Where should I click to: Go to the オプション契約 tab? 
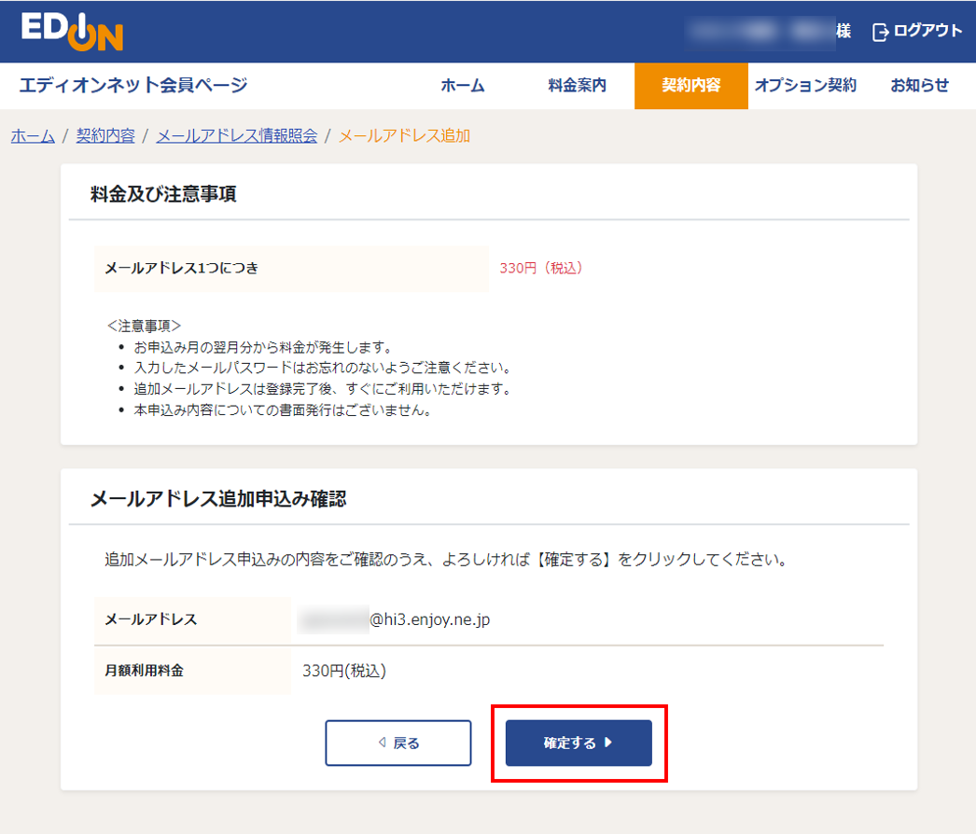tap(805, 86)
